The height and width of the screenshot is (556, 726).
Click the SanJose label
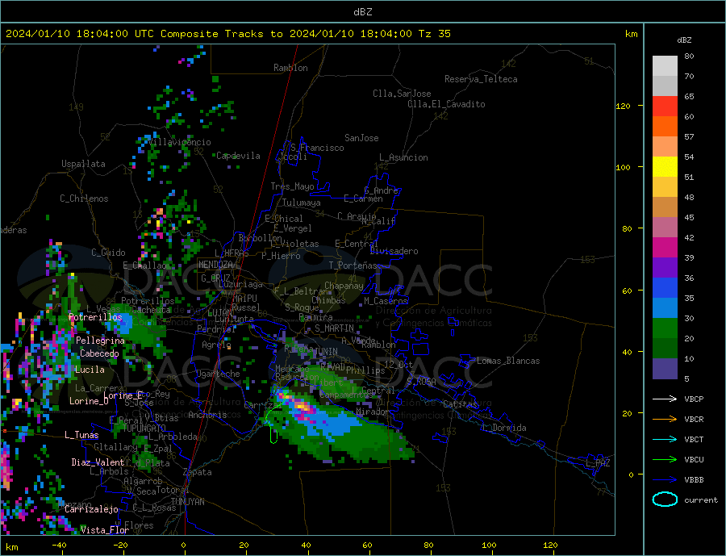[x=361, y=138]
